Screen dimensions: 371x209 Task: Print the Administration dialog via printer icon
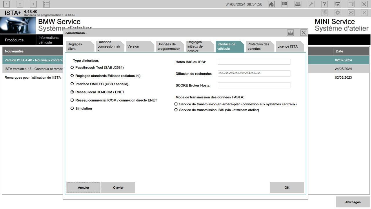(290, 33)
